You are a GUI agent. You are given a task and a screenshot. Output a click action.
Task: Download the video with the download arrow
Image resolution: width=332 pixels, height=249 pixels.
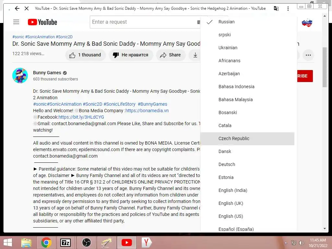195,55
